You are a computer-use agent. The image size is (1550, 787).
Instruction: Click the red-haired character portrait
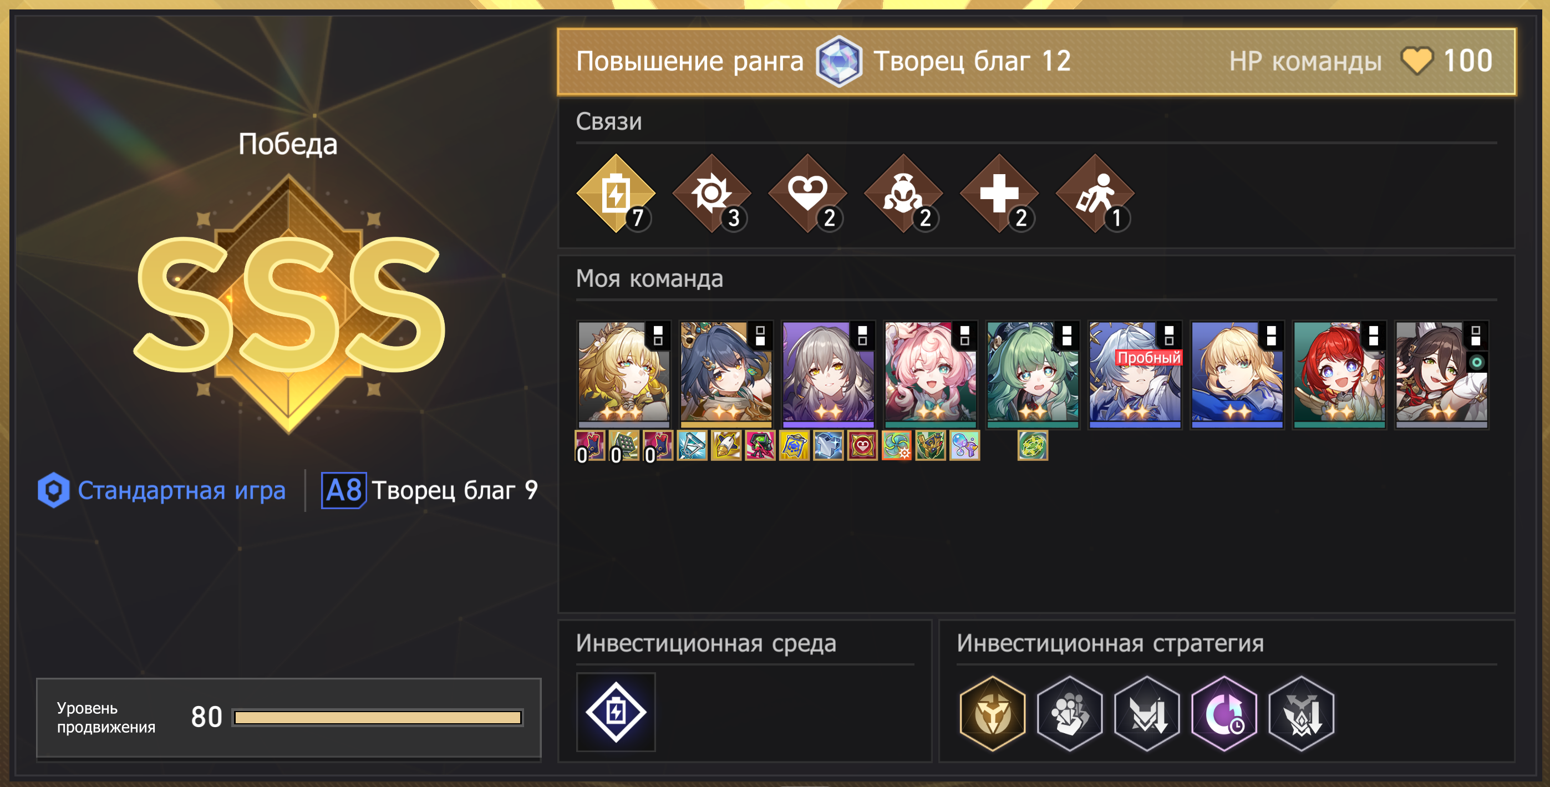tap(1339, 374)
